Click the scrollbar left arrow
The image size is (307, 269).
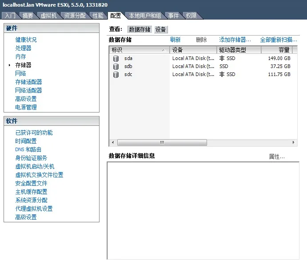[x=113, y=142]
